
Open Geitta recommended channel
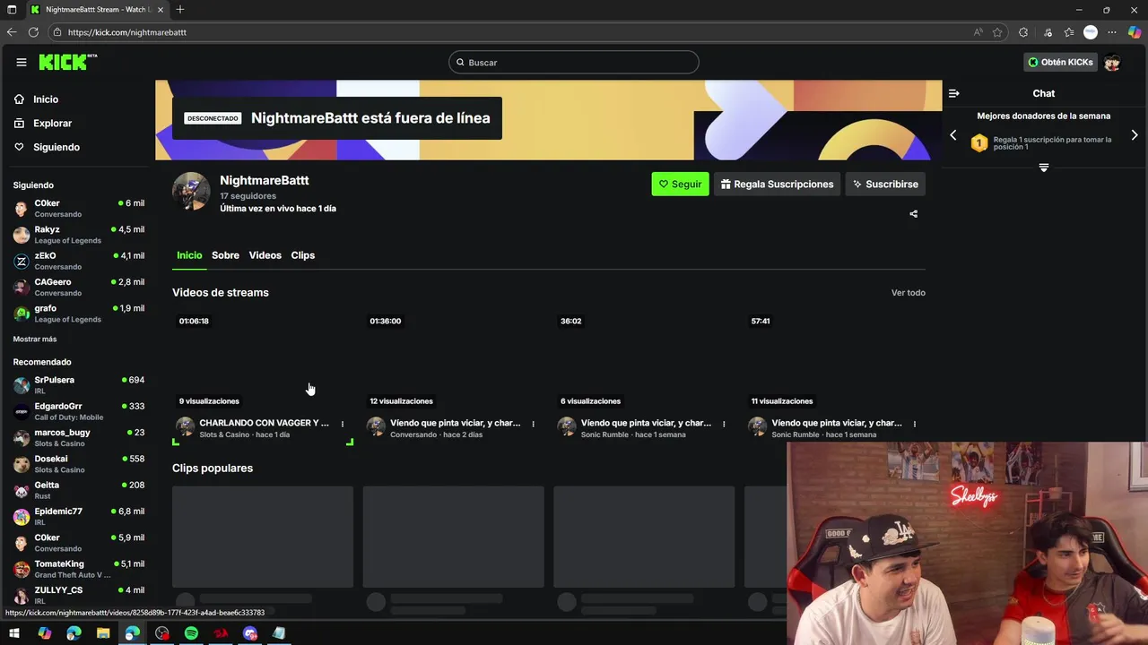[x=79, y=490]
